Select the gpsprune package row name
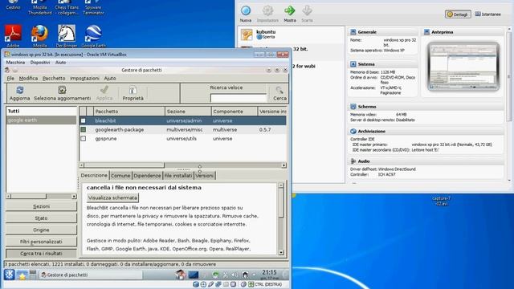The height and width of the screenshot is (289, 514). pyautogui.click(x=106, y=139)
